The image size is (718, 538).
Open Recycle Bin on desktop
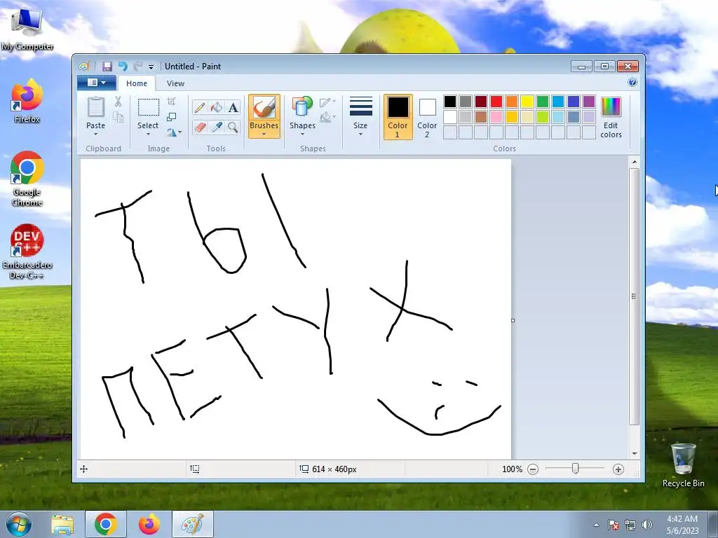(x=683, y=465)
